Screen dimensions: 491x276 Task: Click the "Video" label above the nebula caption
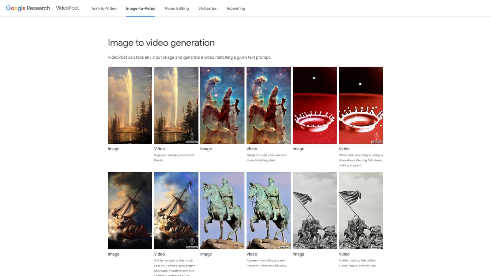tap(252, 149)
